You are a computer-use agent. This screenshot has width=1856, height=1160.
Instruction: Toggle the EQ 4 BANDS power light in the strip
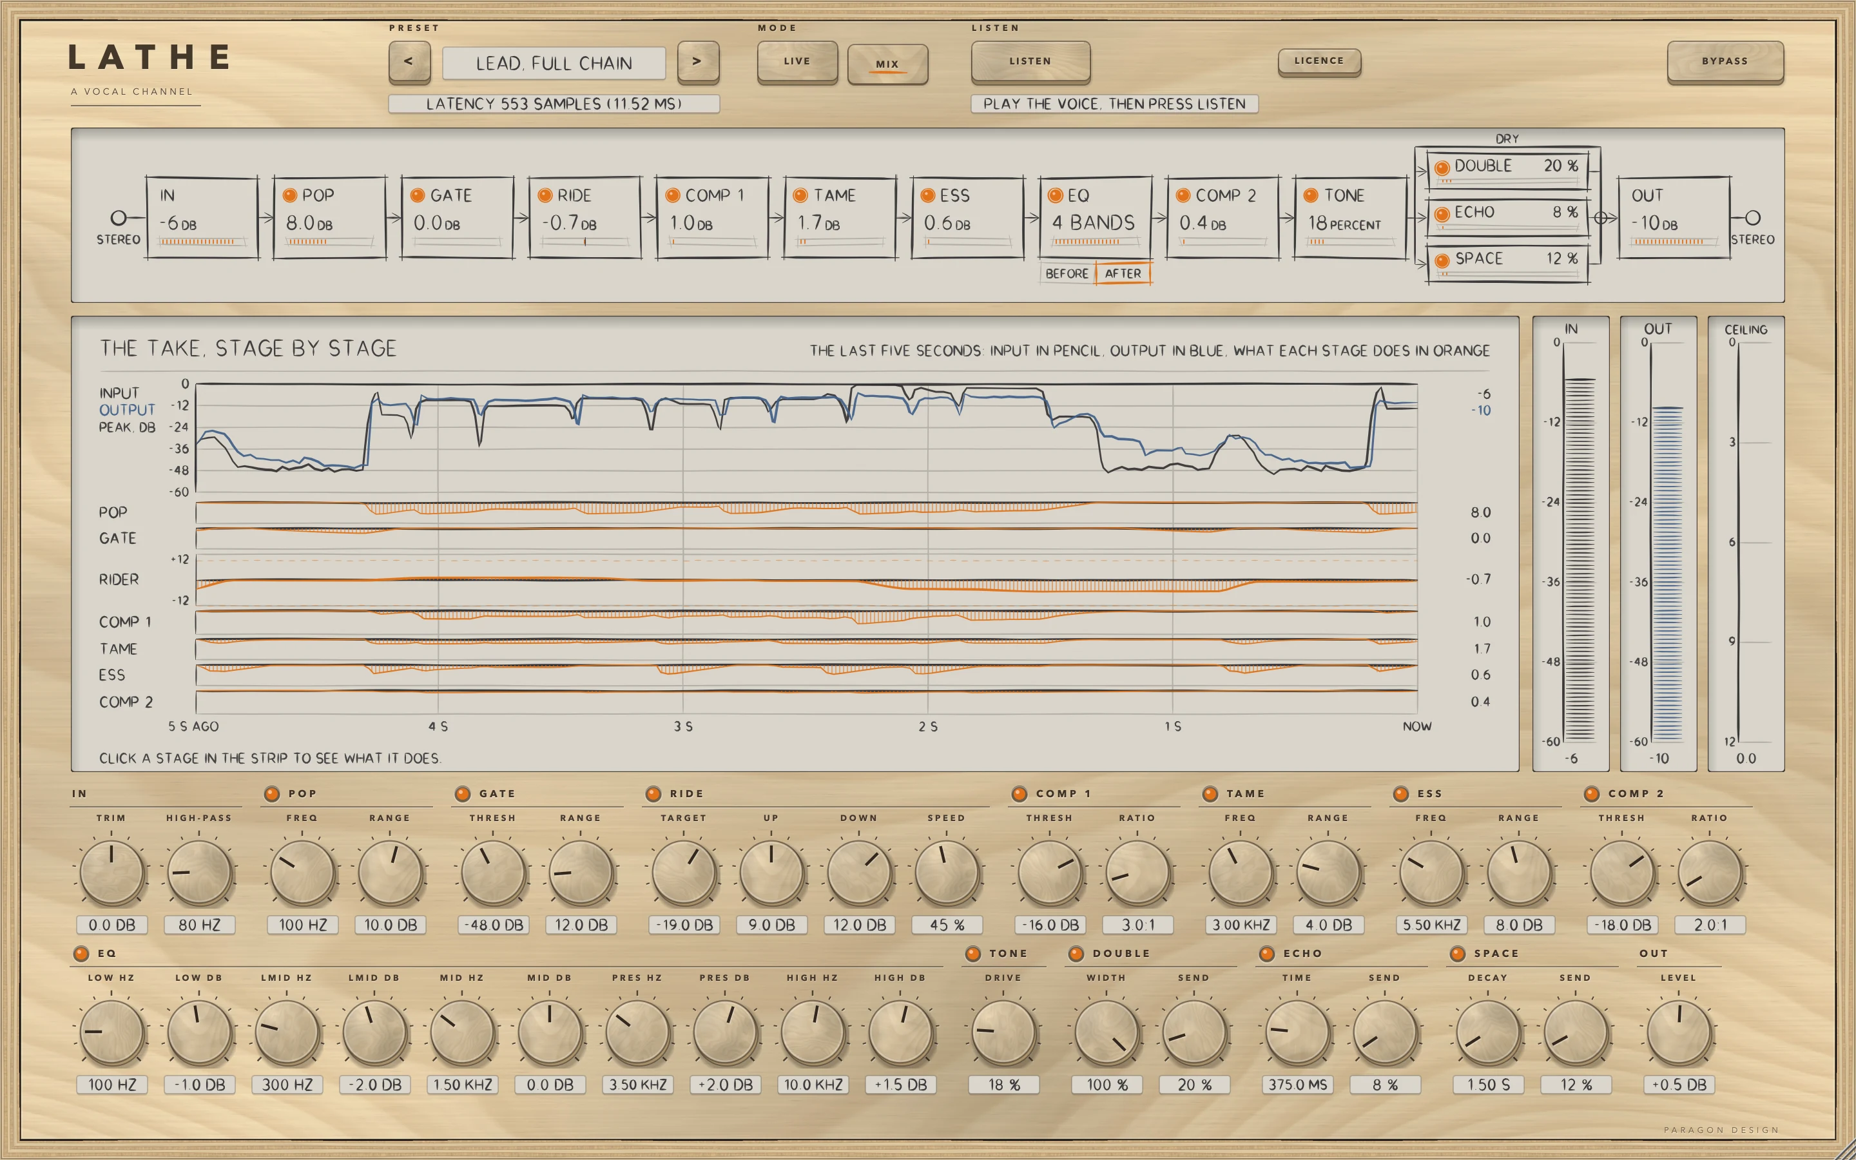click(x=1056, y=196)
